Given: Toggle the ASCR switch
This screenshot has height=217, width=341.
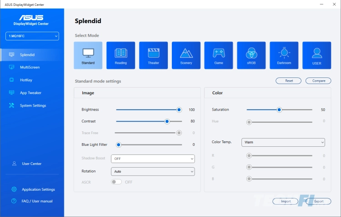Looking at the screenshot, I should (x=116, y=182).
